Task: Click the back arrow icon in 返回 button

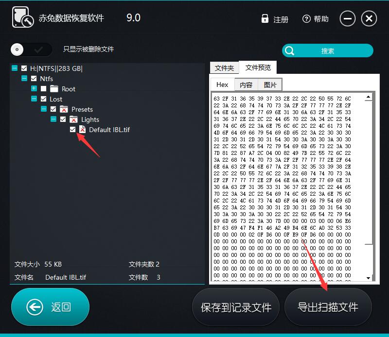Action: pyautogui.click(x=34, y=307)
